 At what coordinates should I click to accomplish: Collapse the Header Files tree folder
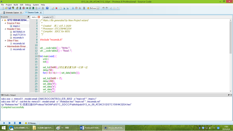click(5, 29)
